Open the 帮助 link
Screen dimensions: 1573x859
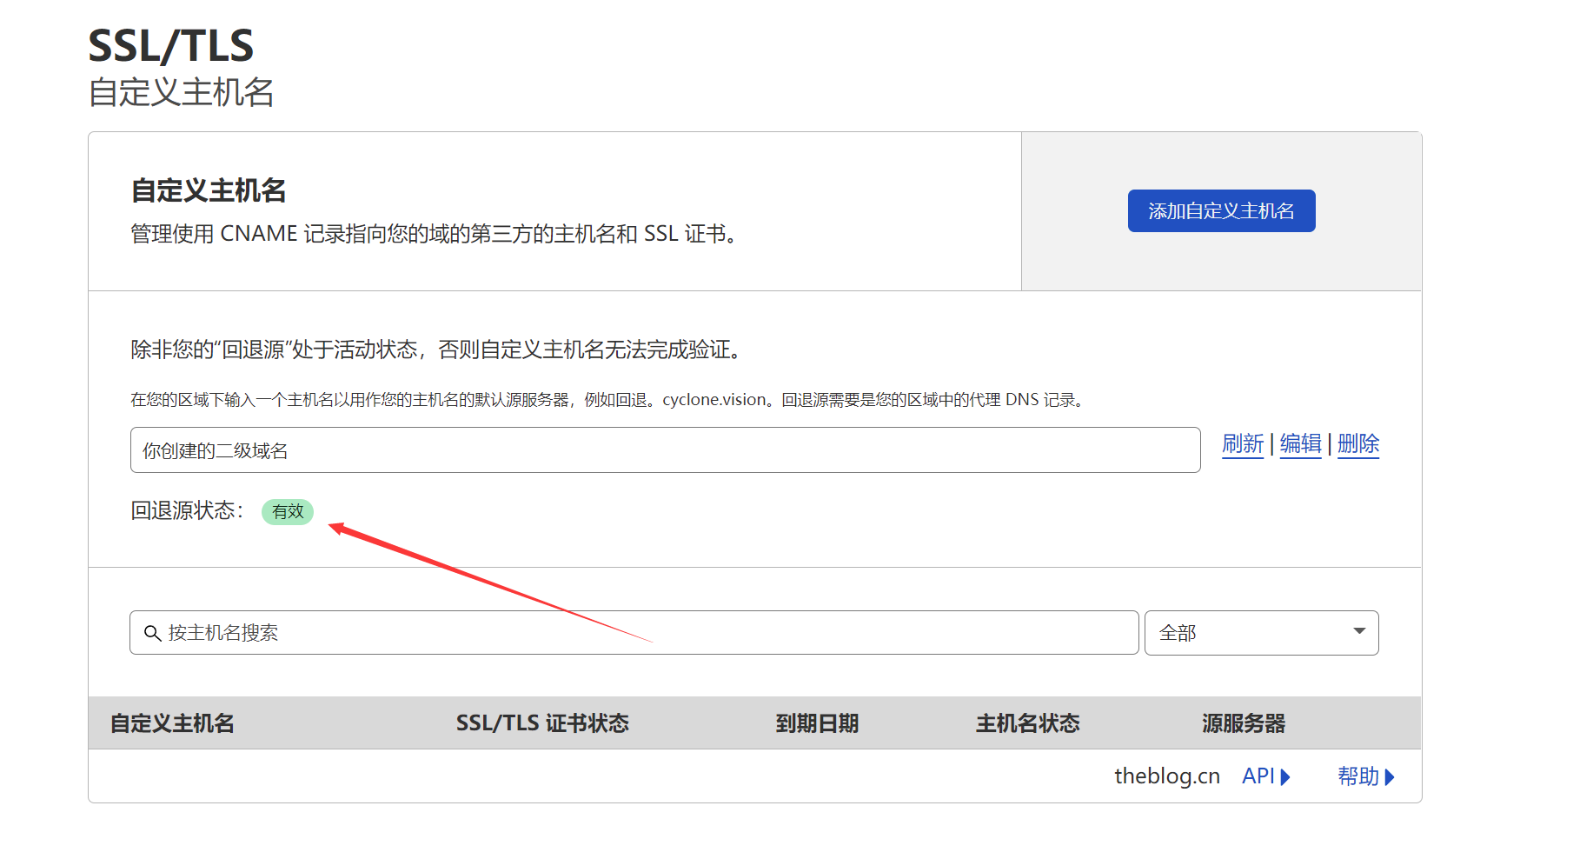pos(1357,776)
